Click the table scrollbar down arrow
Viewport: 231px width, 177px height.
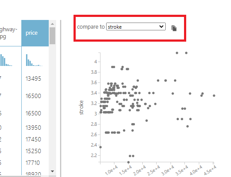52,171
